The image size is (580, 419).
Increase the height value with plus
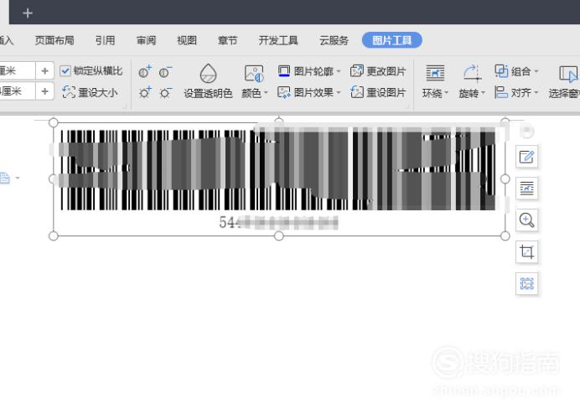tap(44, 70)
